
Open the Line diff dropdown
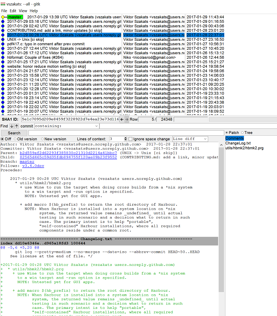(x=190, y=139)
